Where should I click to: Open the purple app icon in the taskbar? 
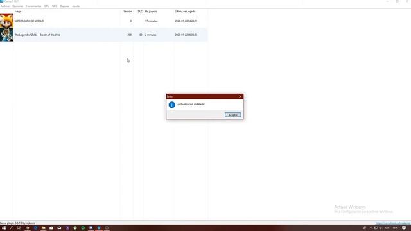[67, 228]
